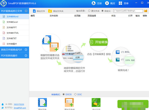Viewport: 149px width, 110px height.
Task: Select the 自定义 output radio button
Action: pyautogui.click(x=102, y=11)
